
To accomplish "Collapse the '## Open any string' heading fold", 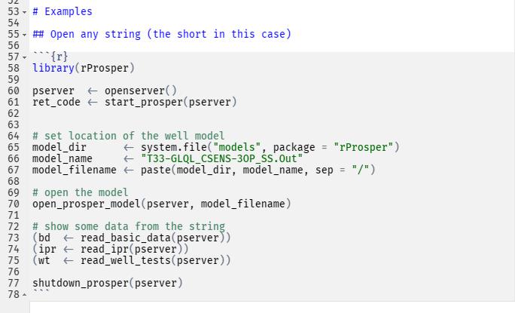I will (x=25, y=35).
